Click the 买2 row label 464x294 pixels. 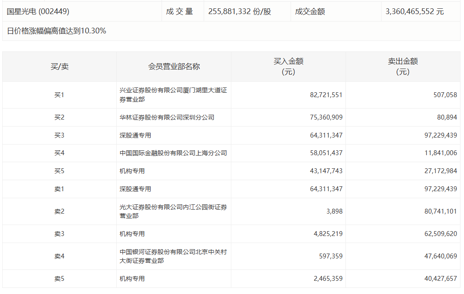(x=59, y=117)
